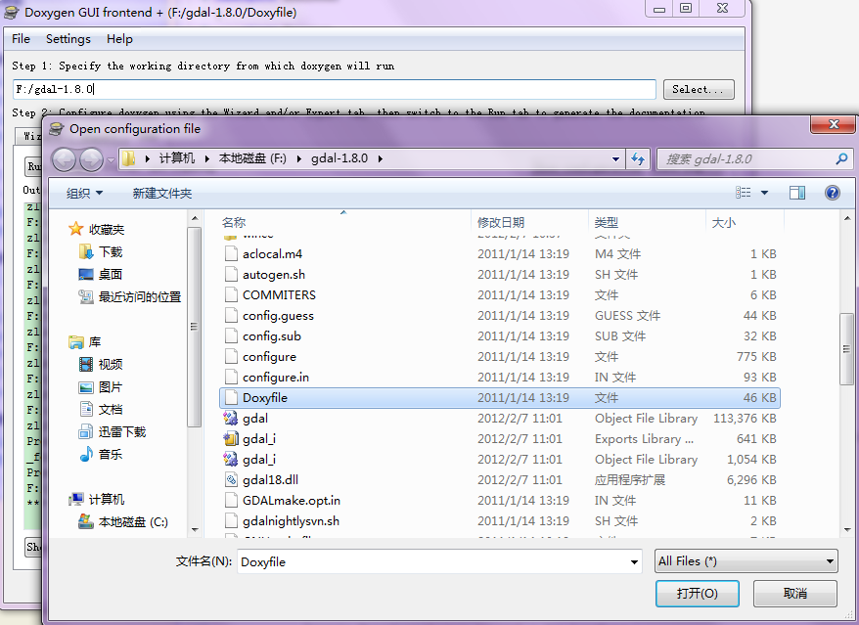Screen dimensions: 859x625
Task: Click the change view icon
Action: (x=744, y=193)
